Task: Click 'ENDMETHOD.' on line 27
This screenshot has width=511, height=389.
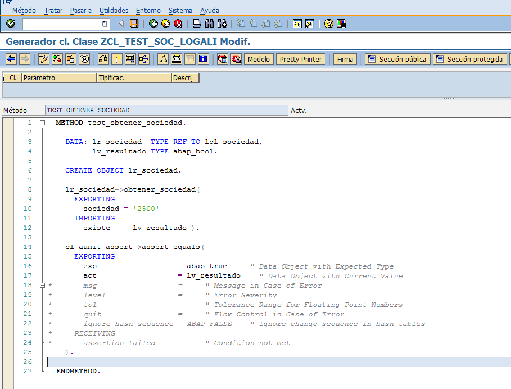Action: (78, 371)
